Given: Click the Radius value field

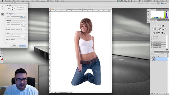Looking at the screenshot, I should pos(23,17).
